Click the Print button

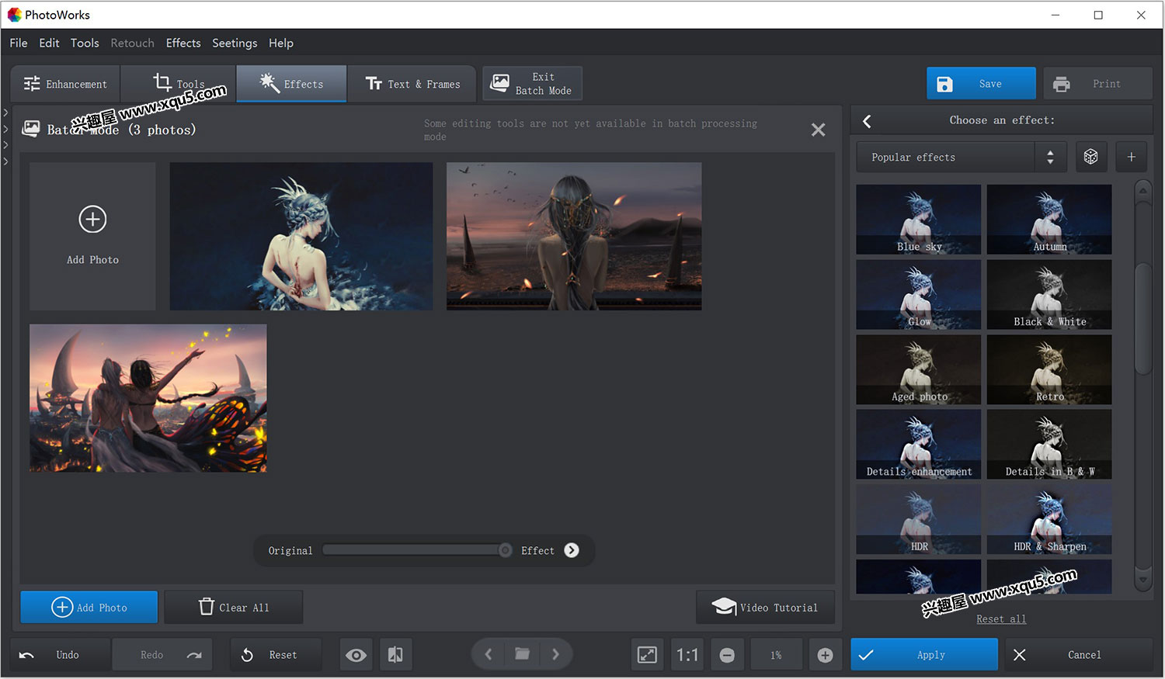[x=1097, y=84]
